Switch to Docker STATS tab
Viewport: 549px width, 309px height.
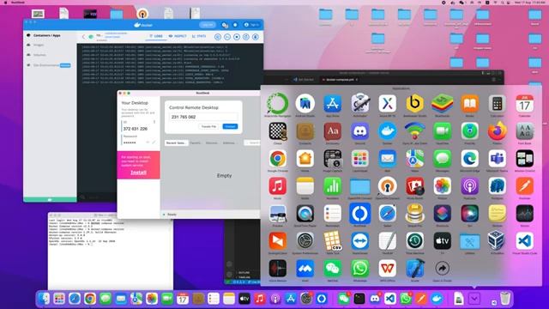tap(199, 36)
